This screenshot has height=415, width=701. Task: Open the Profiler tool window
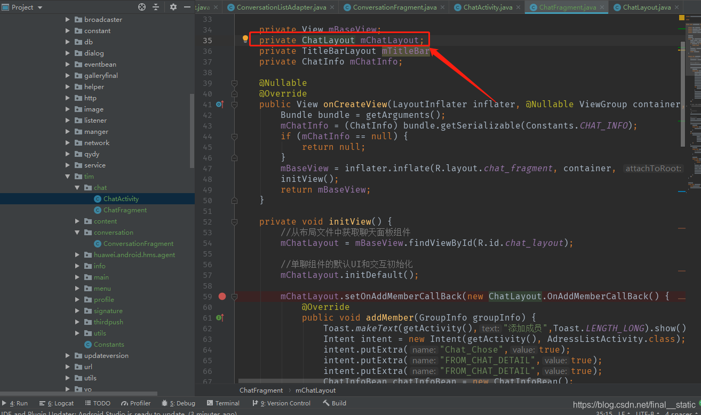coord(136,403)
